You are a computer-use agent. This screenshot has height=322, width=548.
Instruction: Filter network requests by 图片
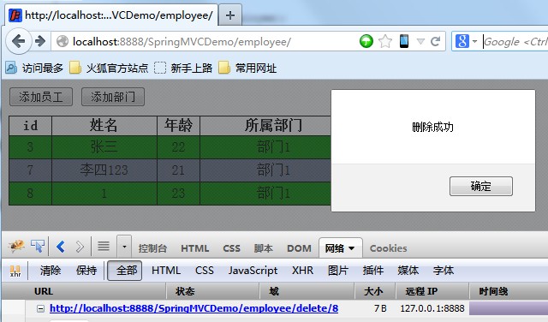click(338, 271)
